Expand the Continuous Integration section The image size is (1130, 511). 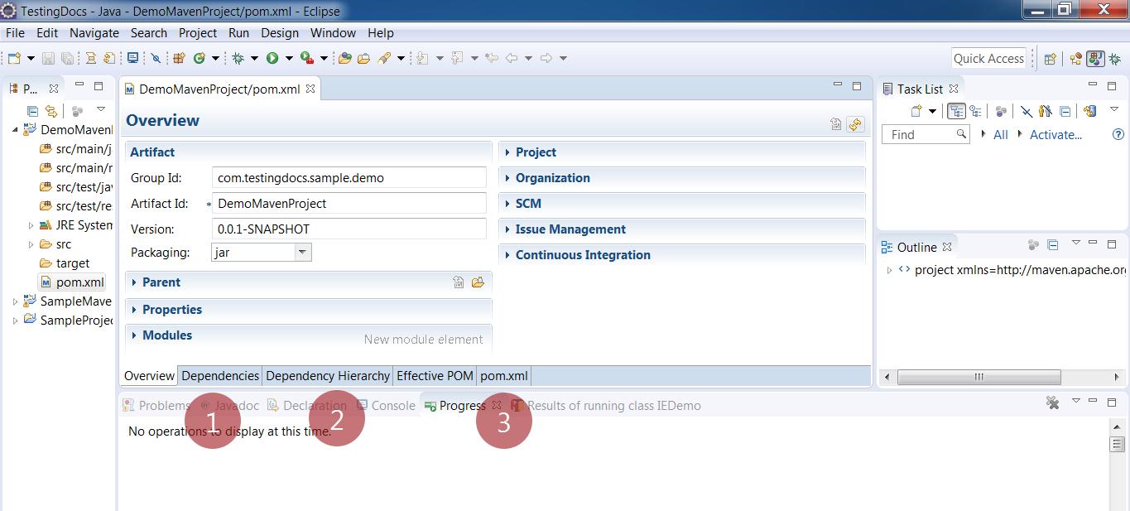click(507, 255)
